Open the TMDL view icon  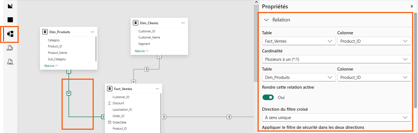click(x=10, y=62)
